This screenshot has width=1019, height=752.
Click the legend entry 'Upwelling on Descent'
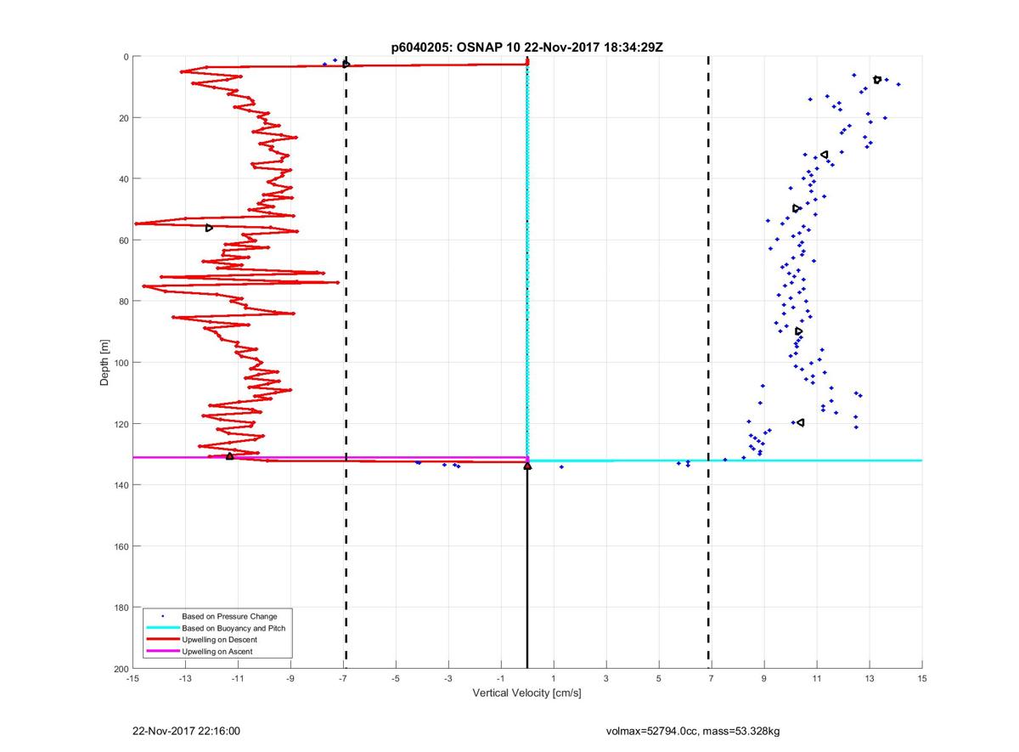pos(219,640)
